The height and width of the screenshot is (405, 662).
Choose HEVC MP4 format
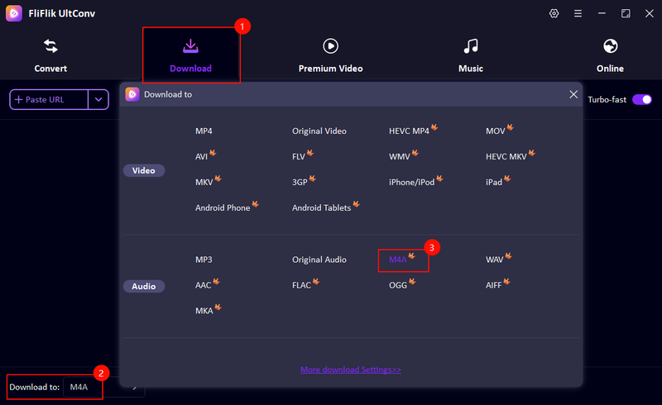click(409, 131)
